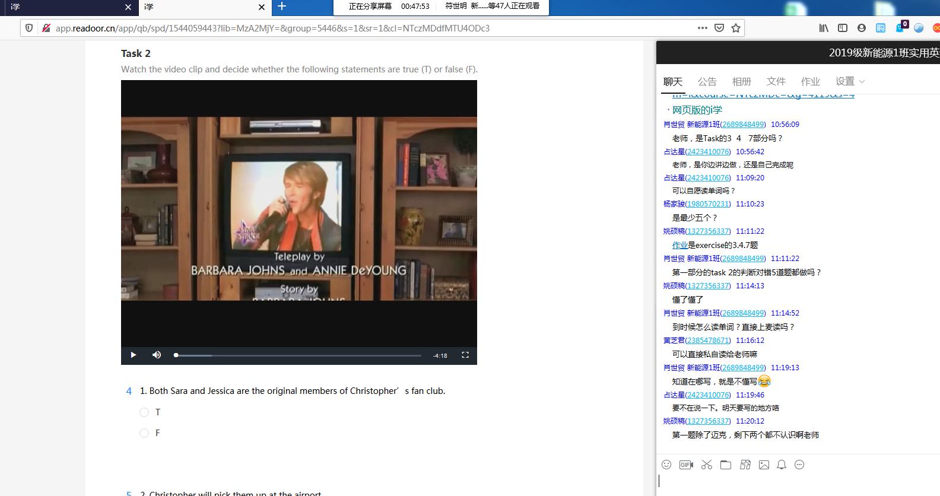Switch to the 相册 tab
The height and width of the screenshot is (496, 940).
741,81
